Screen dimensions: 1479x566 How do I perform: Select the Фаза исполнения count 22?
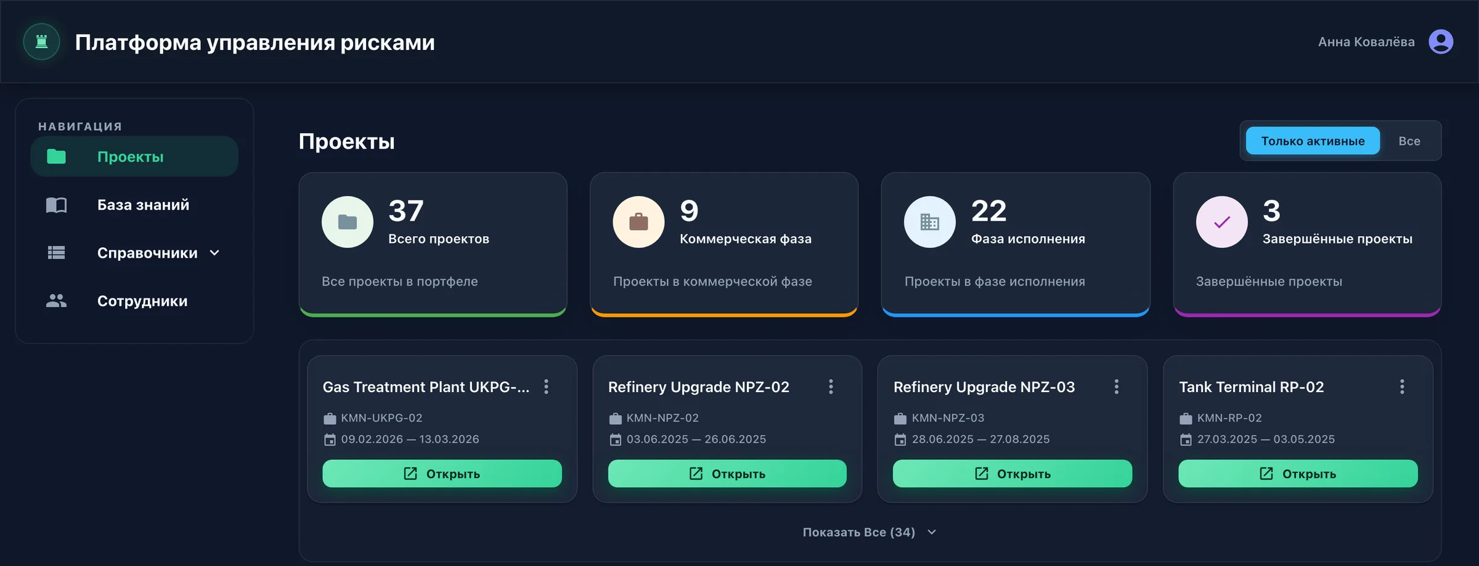[x=989, y=211]
